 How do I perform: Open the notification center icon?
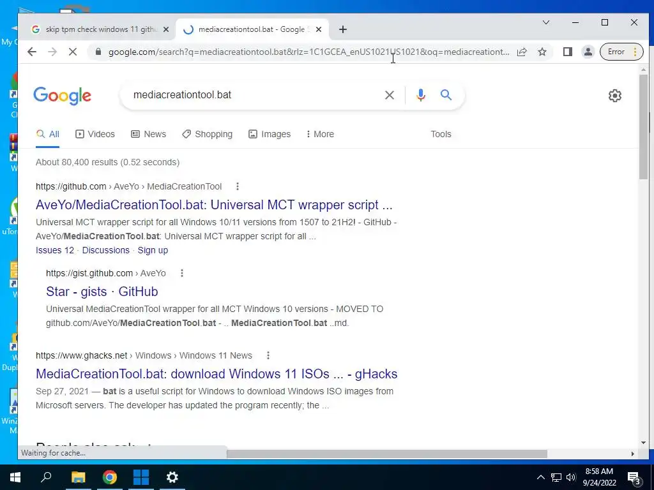point(634,477)
